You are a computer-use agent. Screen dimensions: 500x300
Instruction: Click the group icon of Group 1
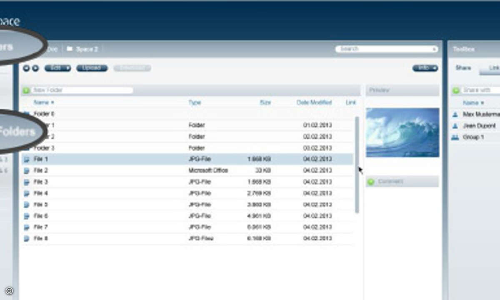click(455, 137)
